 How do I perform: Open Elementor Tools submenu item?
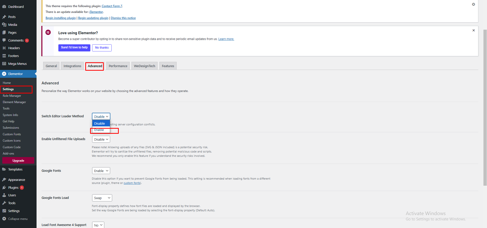[x=6, y=108]
